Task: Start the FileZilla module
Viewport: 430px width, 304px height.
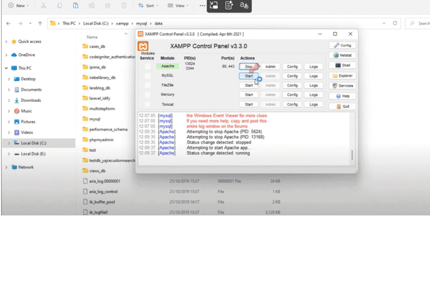Action: pos(249,86)
